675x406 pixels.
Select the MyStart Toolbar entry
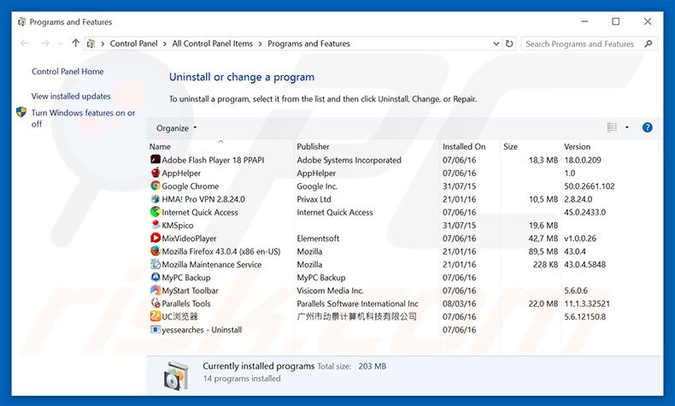click(x=190, y=291)
